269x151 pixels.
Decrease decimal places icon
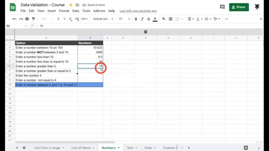[x=71, y=19]
